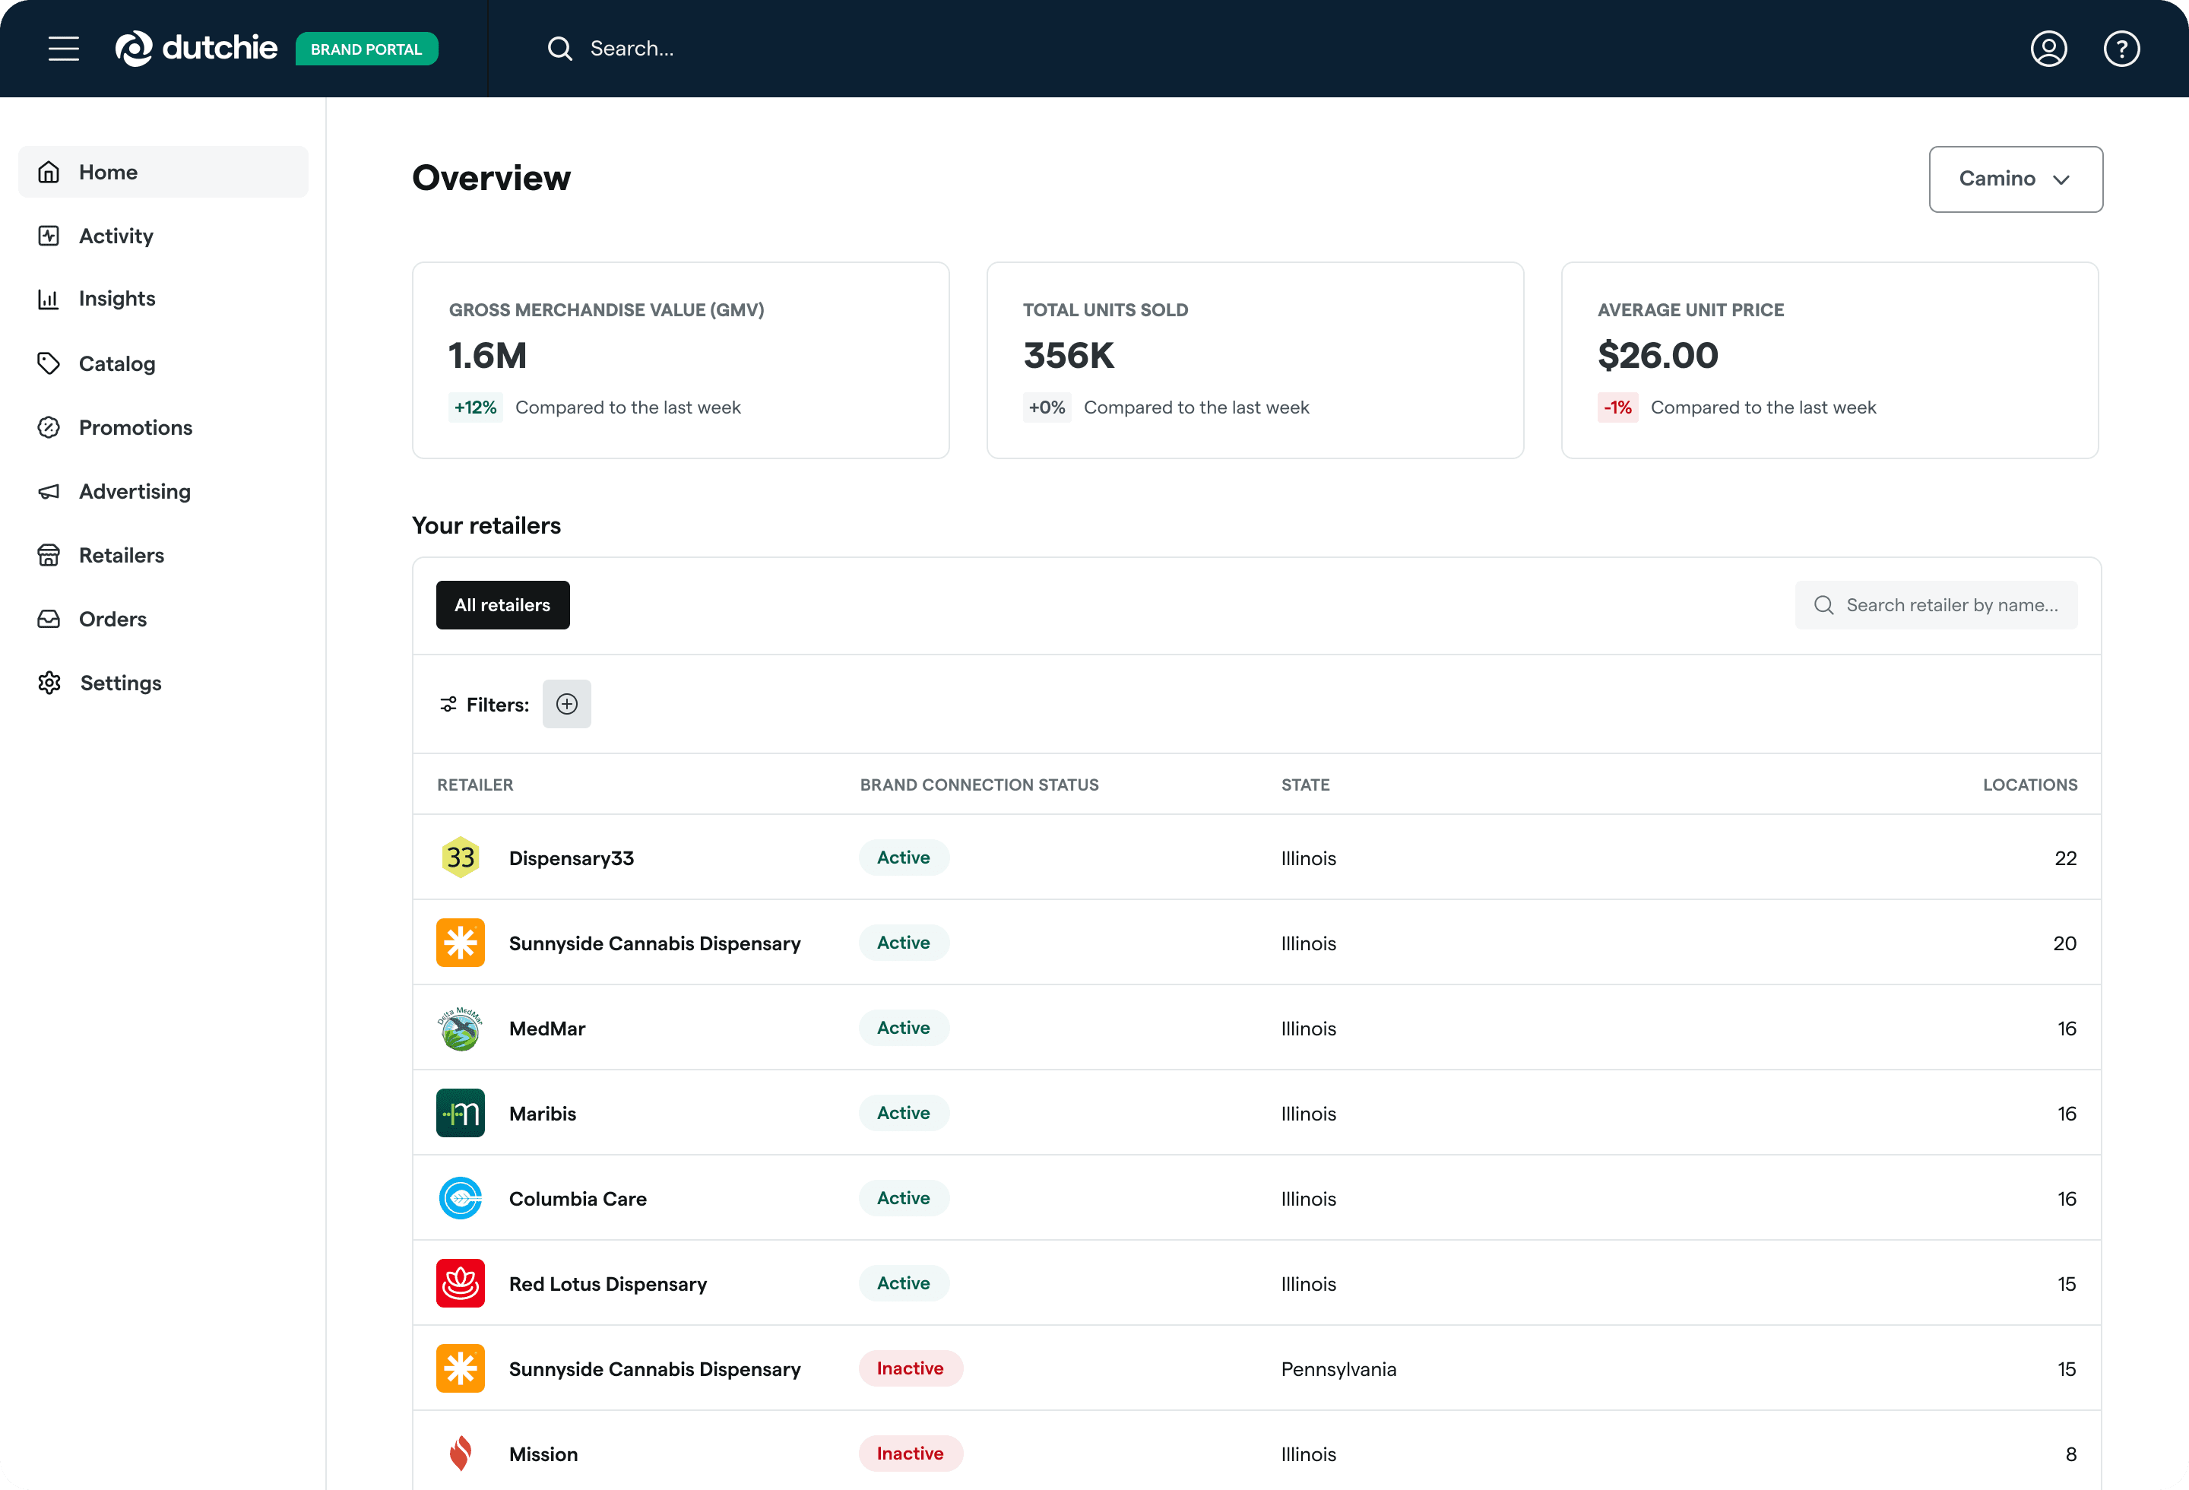Sort by the Locations column header

(2030, 785)
